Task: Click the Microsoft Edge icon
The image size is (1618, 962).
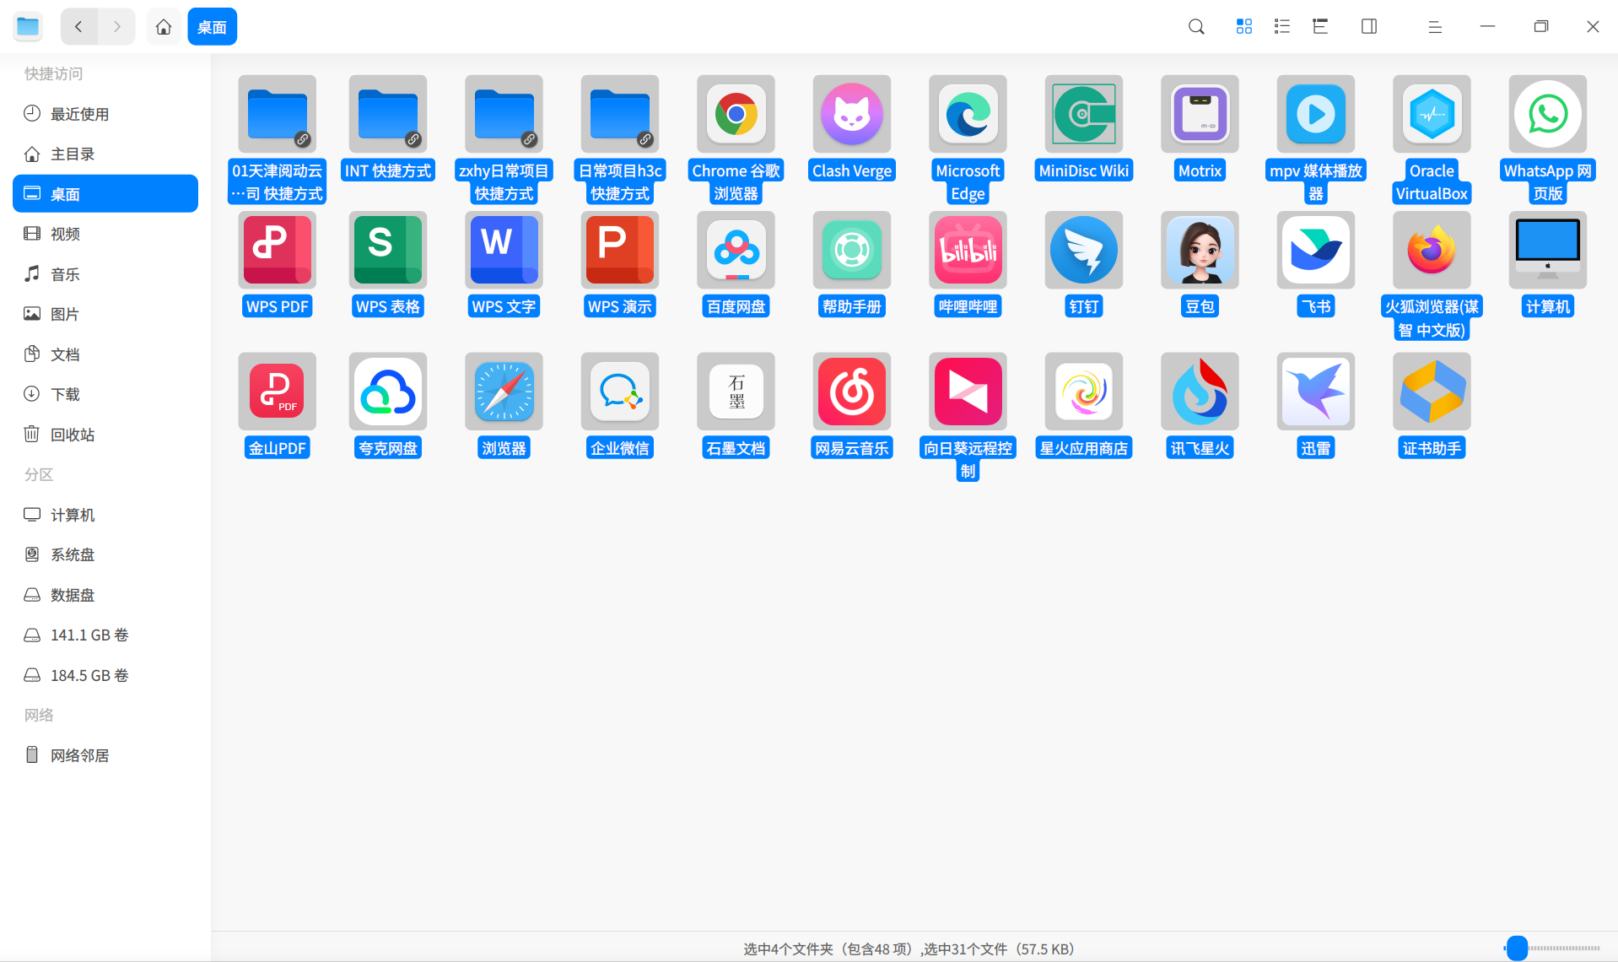Action: pos(968,114)
